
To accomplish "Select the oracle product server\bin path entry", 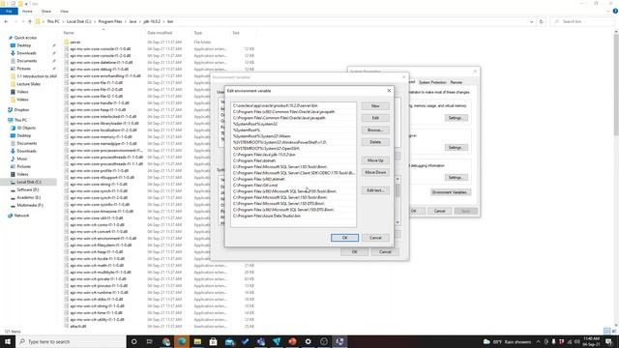I will pyautogui.click(x=293, y=105).
